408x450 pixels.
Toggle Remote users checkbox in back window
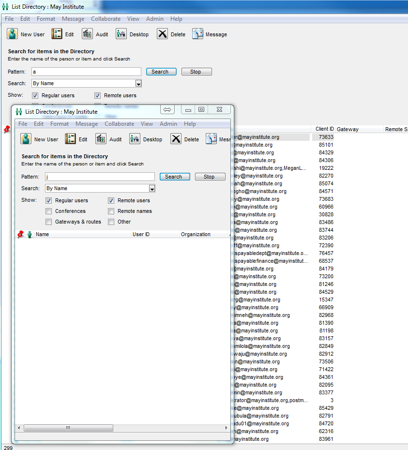tap(98, 96)
